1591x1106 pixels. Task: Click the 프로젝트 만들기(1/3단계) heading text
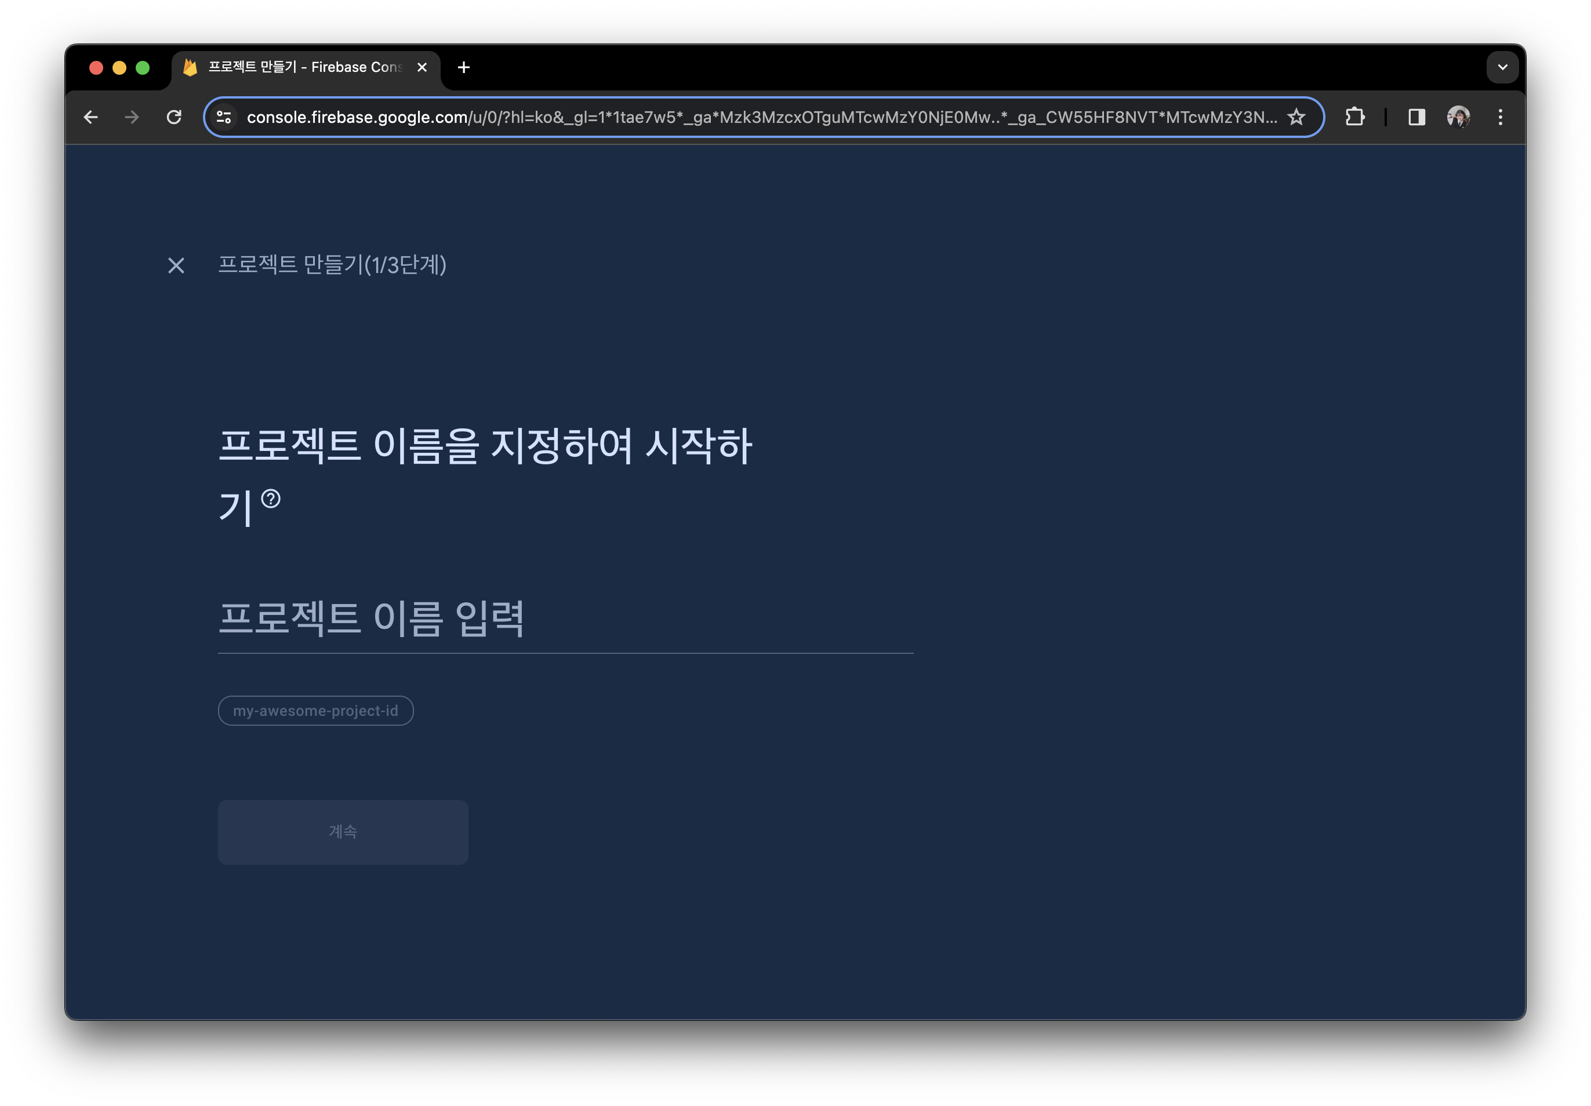click(332, 265)
